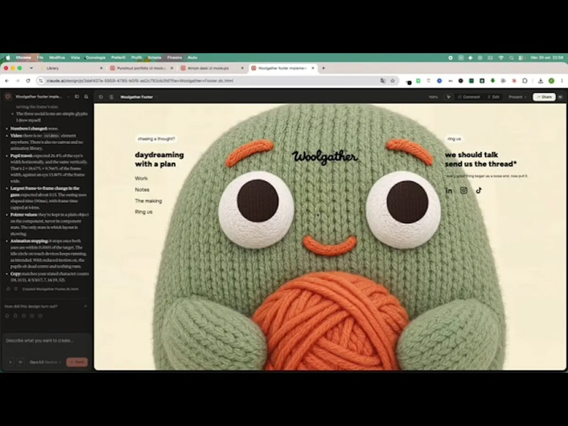Switch to Punchcut portfolio UI mockups tab
This screenshot has height=426, width=568.
tap(142, 68)
